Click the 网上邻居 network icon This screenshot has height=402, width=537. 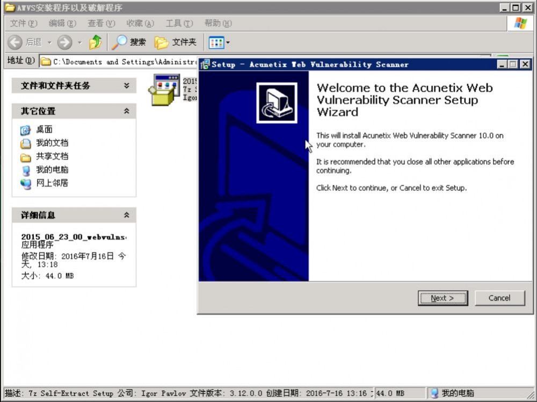26,184
